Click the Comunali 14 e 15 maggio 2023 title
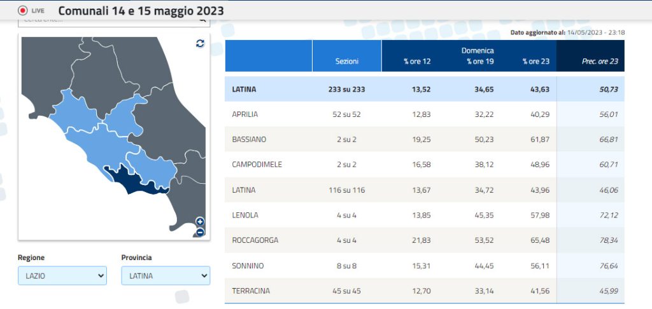 tap(141, 11)
